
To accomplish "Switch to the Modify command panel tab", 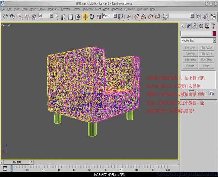I will tap(189, 26).
